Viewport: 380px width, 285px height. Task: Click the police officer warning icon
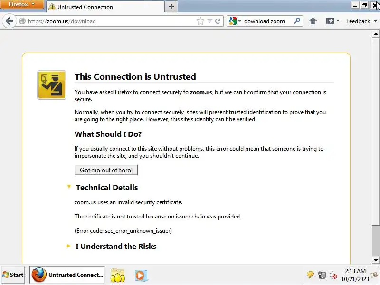point(52,85)
